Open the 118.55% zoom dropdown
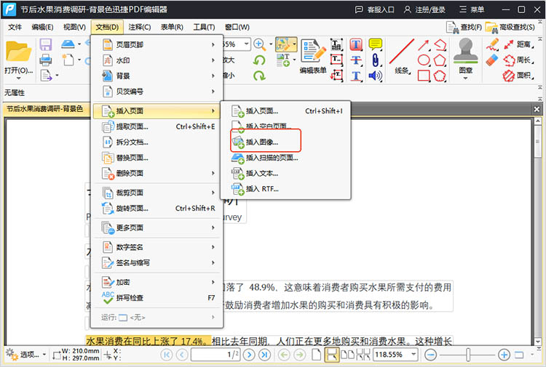Screen dimensions: 546x367 point(414,355)
